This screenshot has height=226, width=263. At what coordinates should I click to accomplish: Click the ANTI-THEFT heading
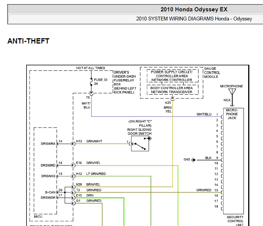click(x=28, y=41)
